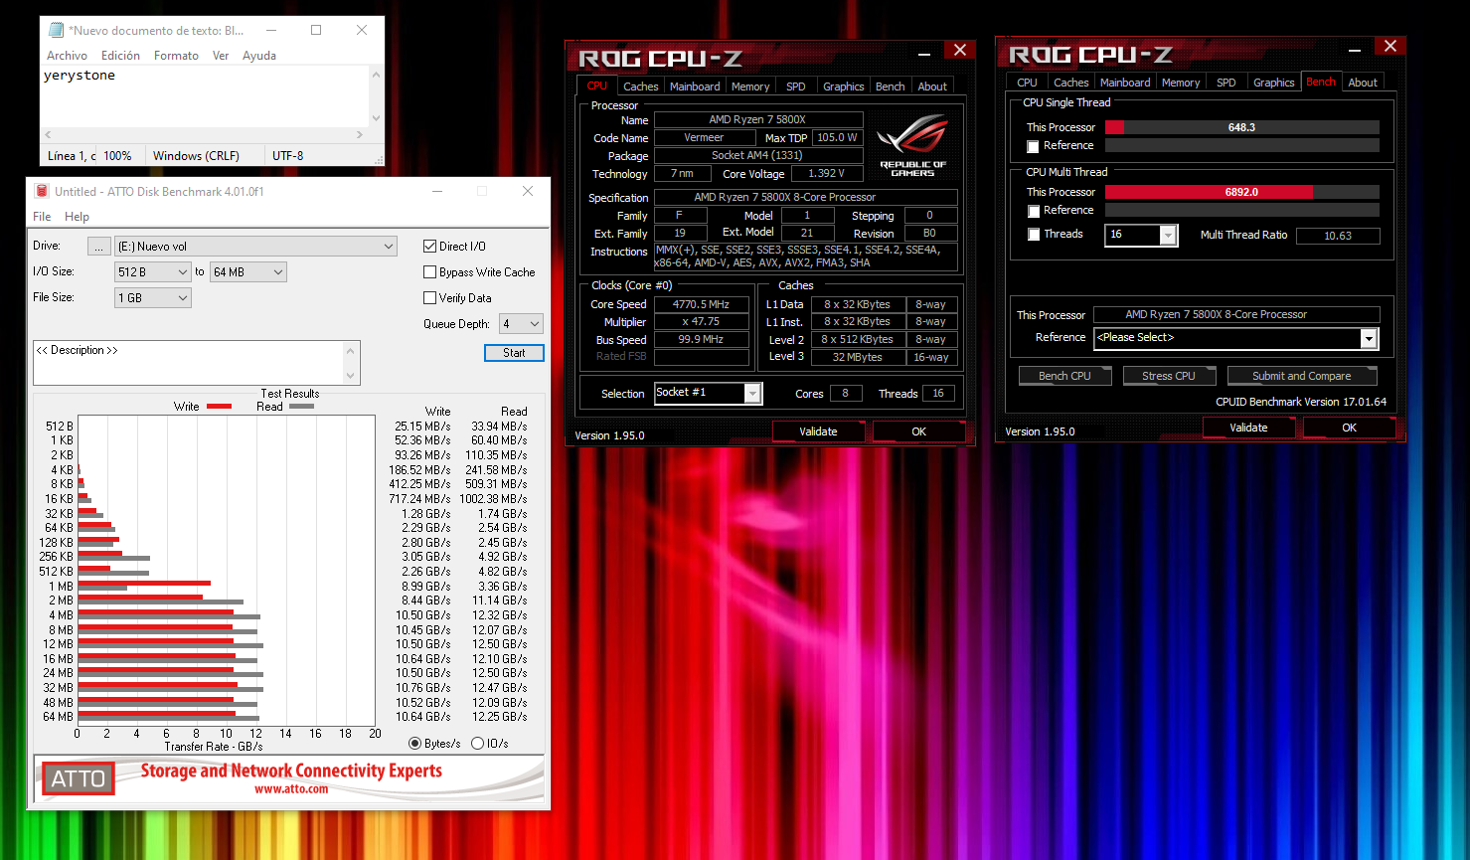Click the Core Speed value 4770.5 MHz
The height and width of the screenshot is (860, 1470).
pos(701,304)
